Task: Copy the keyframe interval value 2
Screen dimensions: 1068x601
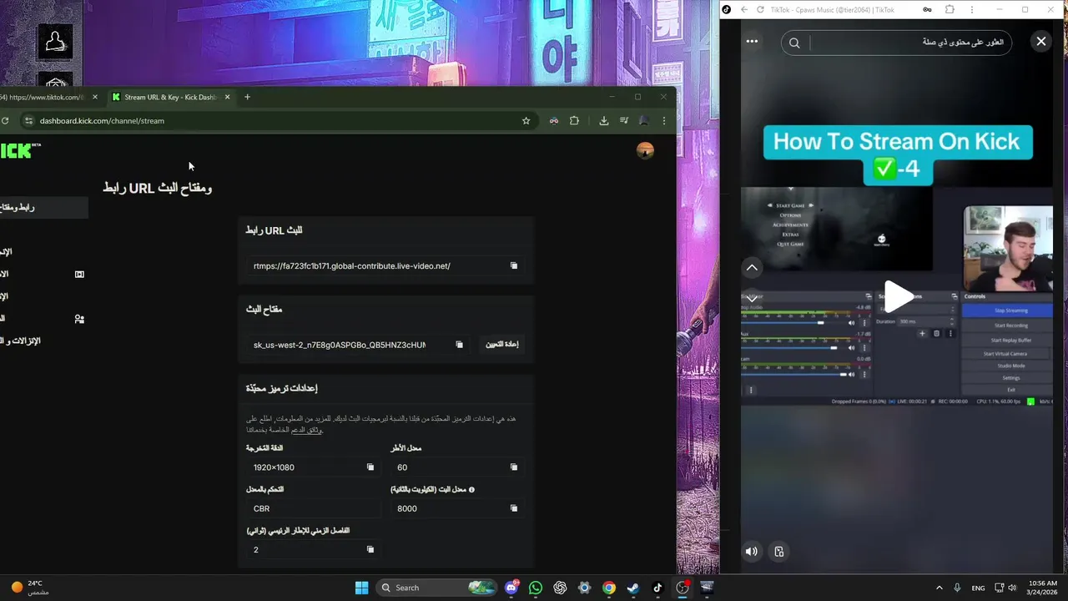Action: tap(370, 549)
